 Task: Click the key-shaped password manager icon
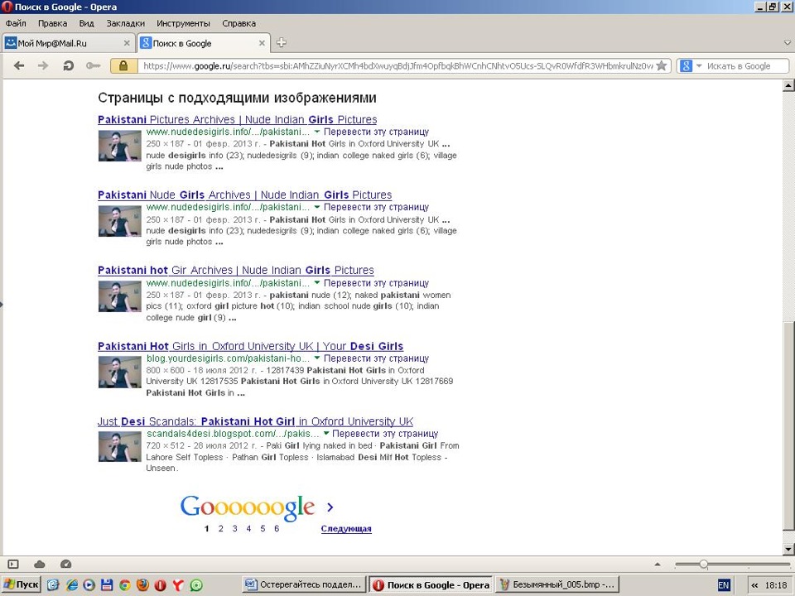(x=93, y=66)
